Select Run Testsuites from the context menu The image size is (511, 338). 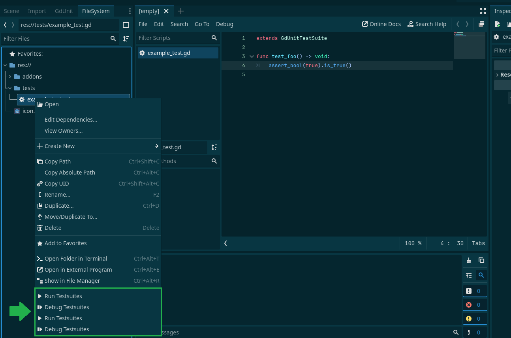pyautogui.click(x=63, y=296)
